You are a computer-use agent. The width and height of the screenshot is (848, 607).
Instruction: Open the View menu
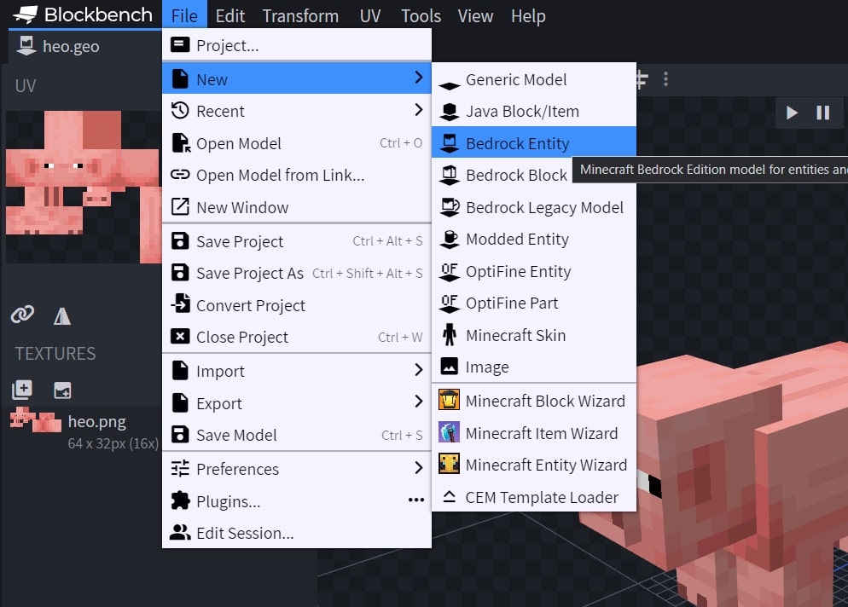point(475,15)
